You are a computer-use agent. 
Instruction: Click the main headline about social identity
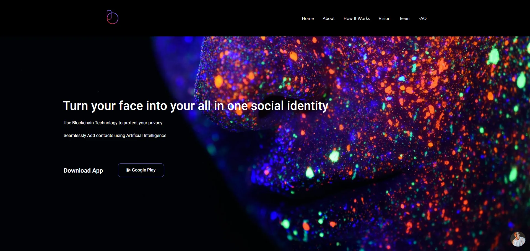196,106
